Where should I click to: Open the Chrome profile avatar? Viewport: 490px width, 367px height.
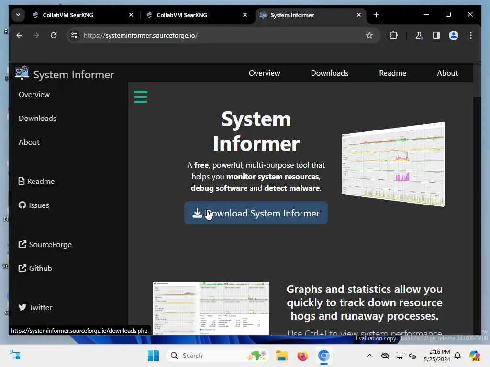click(x=454, y=35)
